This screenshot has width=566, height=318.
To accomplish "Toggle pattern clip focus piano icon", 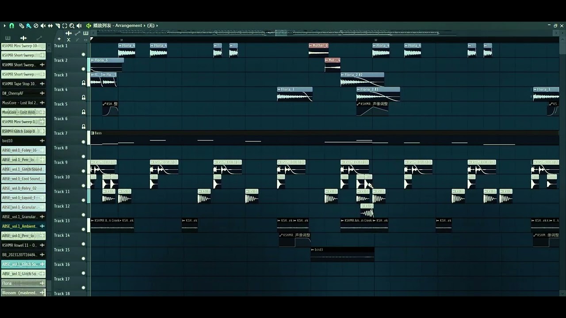I will (85, 33).
